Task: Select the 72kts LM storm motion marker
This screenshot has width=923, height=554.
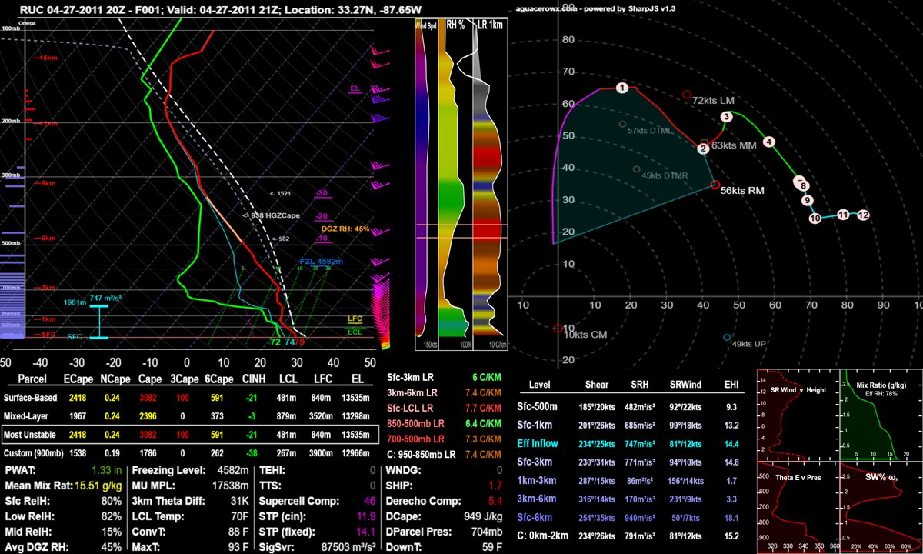Action: [688, 95]
